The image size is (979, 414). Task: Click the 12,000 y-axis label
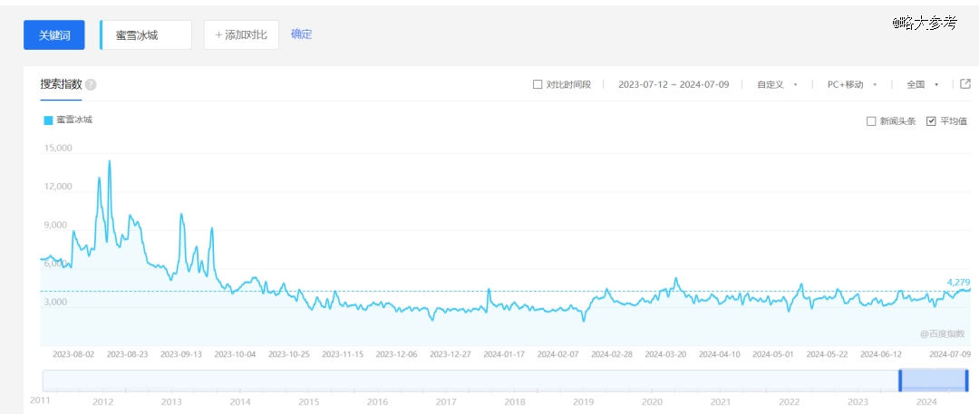tap(58, 187)
